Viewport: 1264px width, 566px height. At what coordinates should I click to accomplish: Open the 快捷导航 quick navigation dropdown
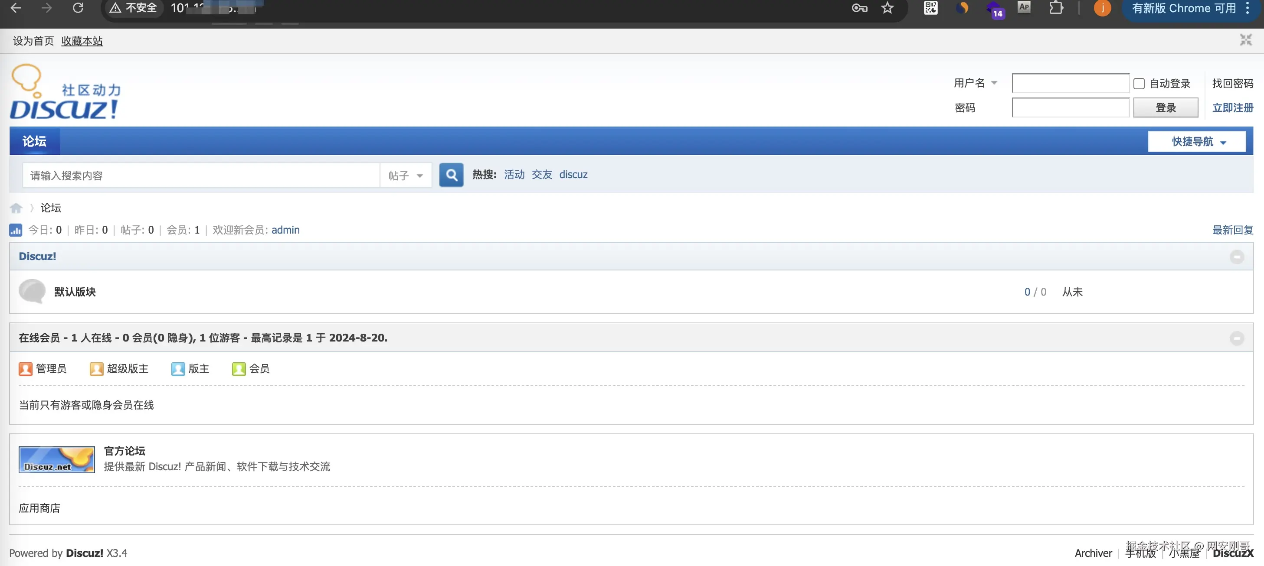1197,142
